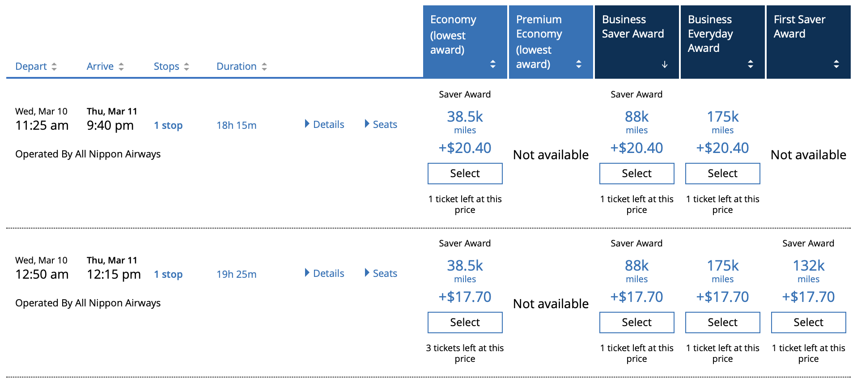857x382 pixels.
Task: Sort flights using Arrive sort arrows
Action: (121, 67)
